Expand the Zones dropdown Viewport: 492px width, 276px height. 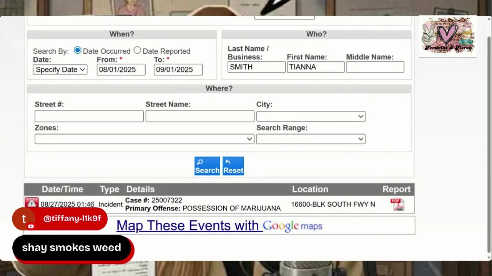pyautogui.click(x=145, y=139)
